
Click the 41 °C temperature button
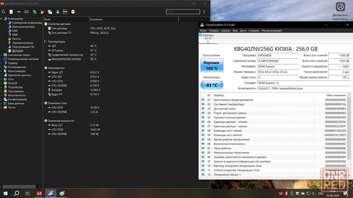click(212, 85)
